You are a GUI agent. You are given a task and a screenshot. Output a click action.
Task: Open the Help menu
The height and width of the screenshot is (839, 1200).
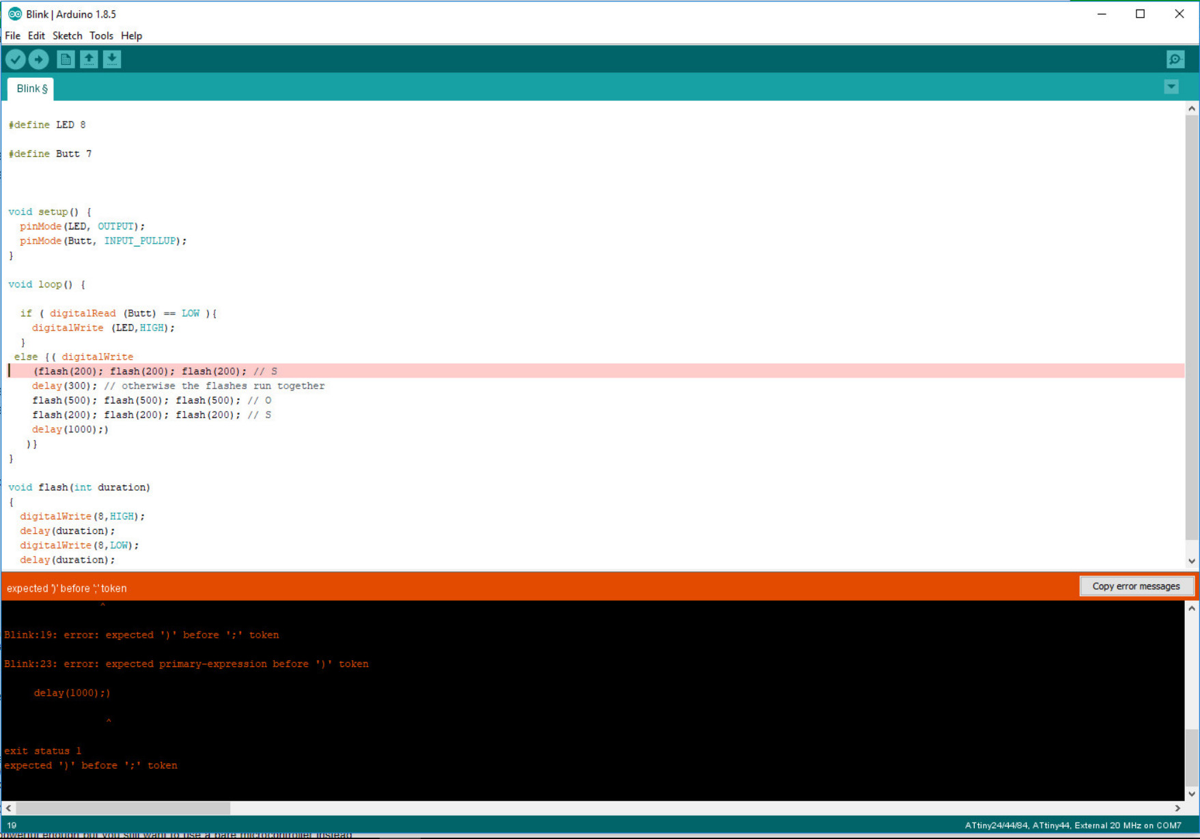[131, 35]
